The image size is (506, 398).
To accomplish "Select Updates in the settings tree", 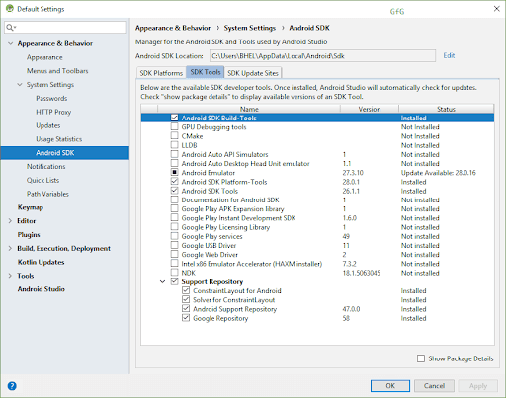I will point(48,125).
